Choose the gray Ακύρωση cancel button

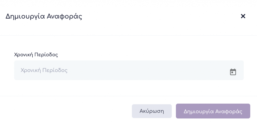pyautogui.click(x=152, y=111)
